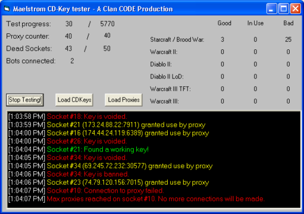Click log line with proxy 173.24.88.22:7911
The height and width of the screenshot is (214, 304).
click(106, 125)
